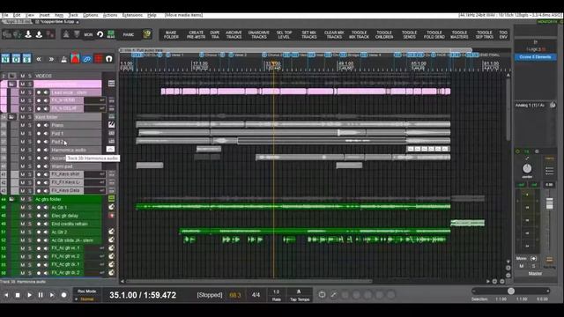Solo the Ac gtrs folder track

(x=30, y=199)
